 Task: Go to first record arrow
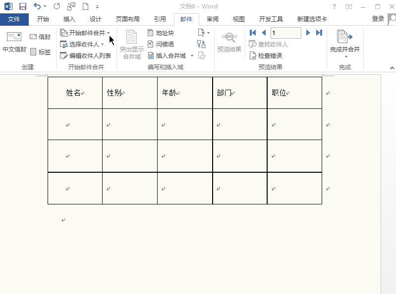(x=253, y=33)
